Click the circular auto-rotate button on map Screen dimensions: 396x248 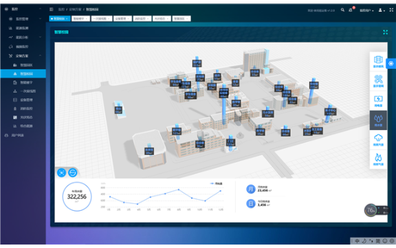[73, 173]
